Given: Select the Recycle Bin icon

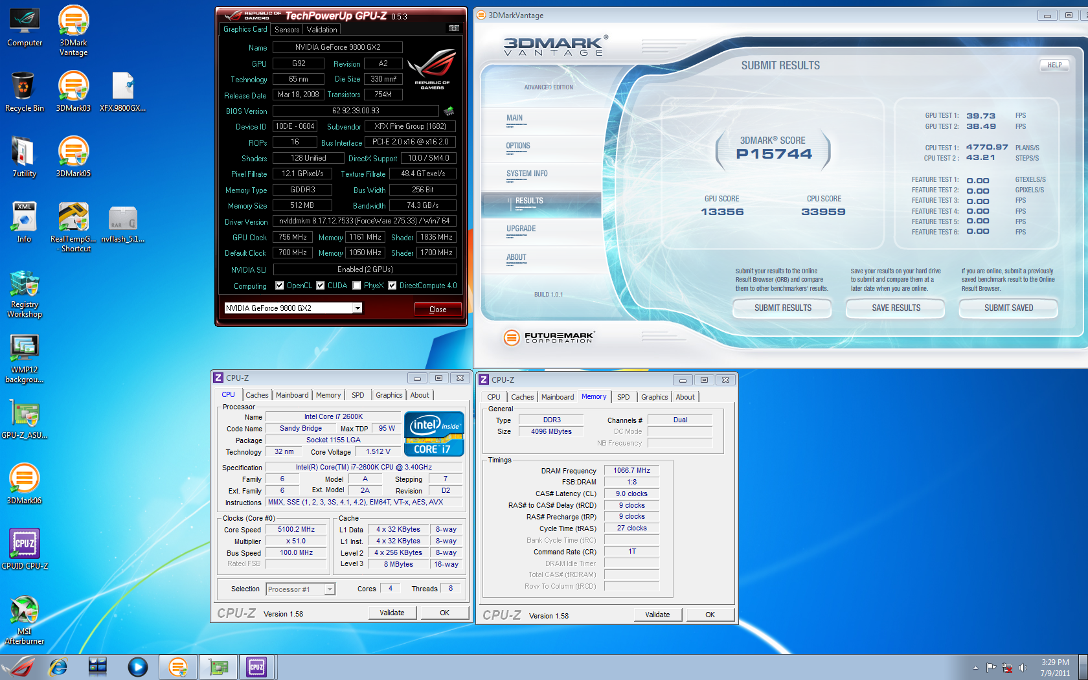Looking at the screenshot, I should pos(24,91).
